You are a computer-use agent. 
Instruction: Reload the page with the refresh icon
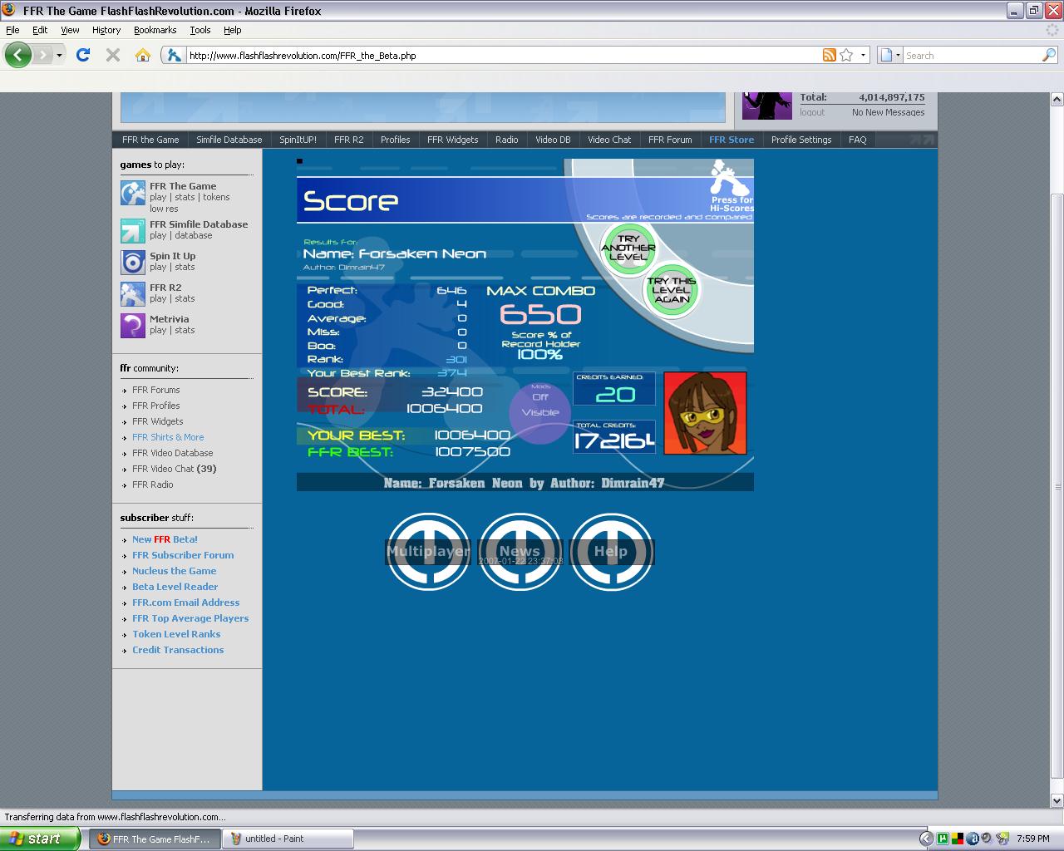(x=82, y=55)
